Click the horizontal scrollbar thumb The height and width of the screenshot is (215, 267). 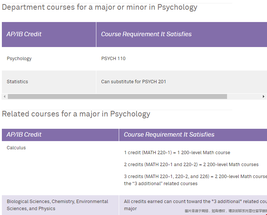click(x=117, y=96)
